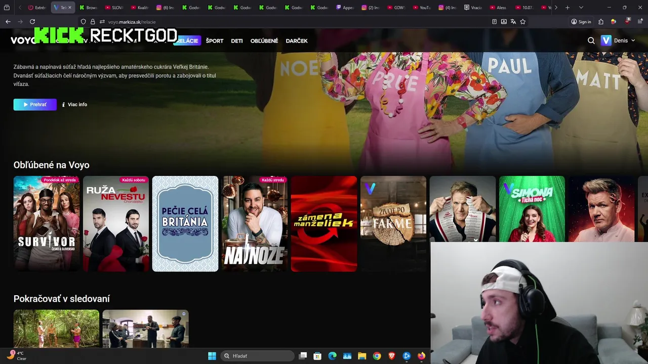Continue watching the jungle episode thumbnail
The height and width of the screenshot is (364, 648).
coord(56,329)
